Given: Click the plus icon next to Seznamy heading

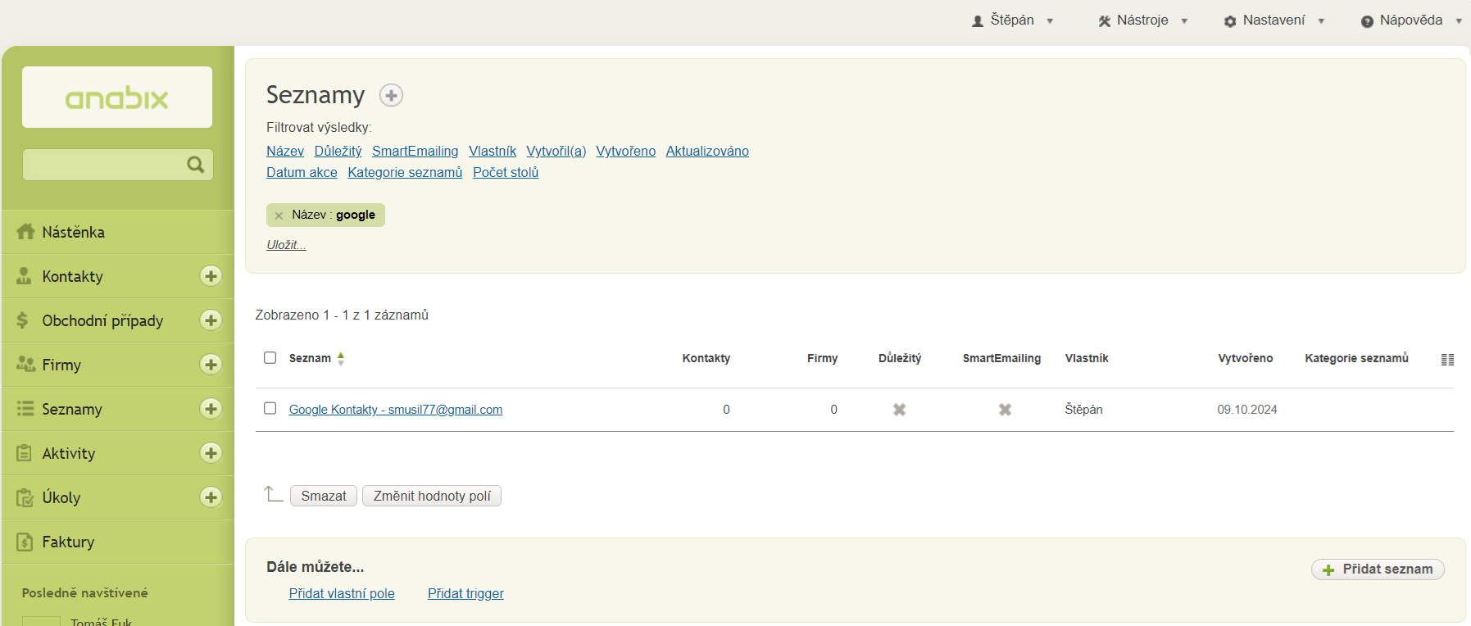Looking at the screenshot, I should point(391,96).
